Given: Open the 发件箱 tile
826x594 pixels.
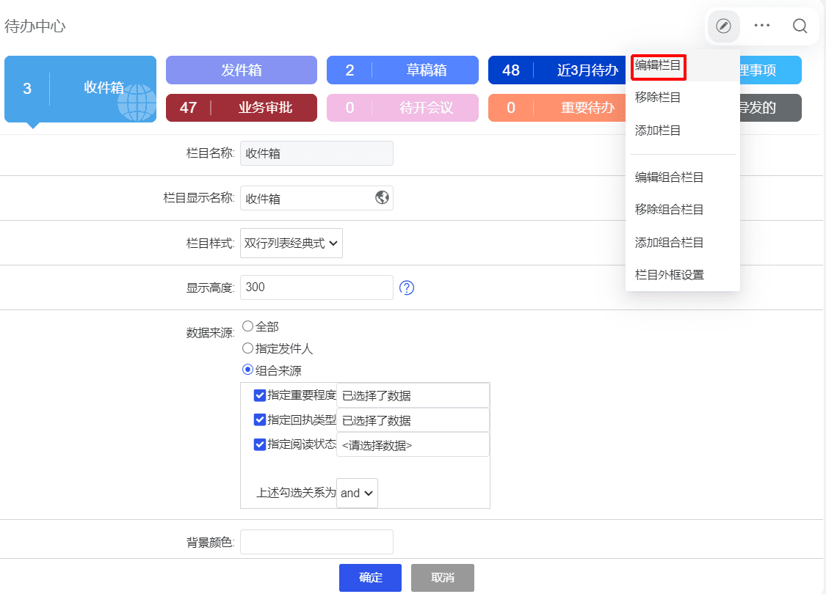Looking at the screenshot, I should pyautogui.click(x=242, y=70).
